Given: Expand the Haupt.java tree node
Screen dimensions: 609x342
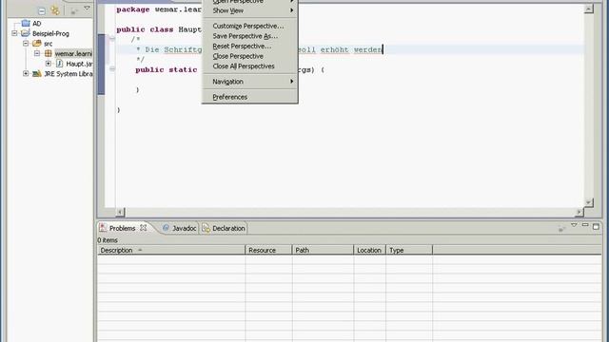Looking at the screenshot, I should pyautogui.click(x=49, y=64).
